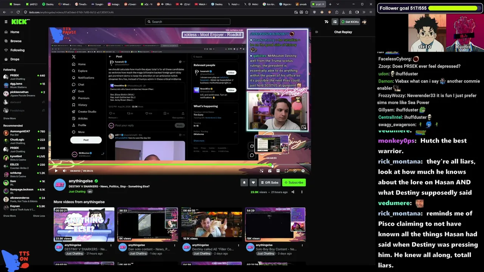This screenshot has width=484, height=272.
Task: Click the video progress scrubber handle
Action: (x=271, y=165)
